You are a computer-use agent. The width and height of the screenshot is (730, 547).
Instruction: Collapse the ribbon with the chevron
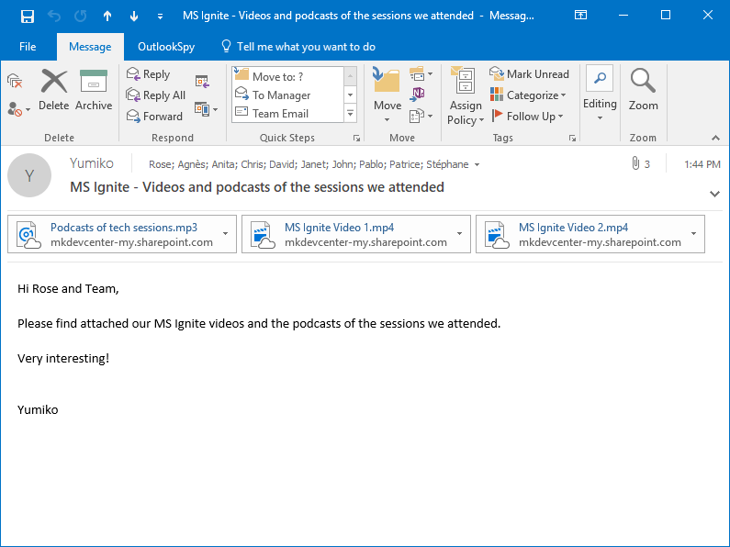pos(715,138)
